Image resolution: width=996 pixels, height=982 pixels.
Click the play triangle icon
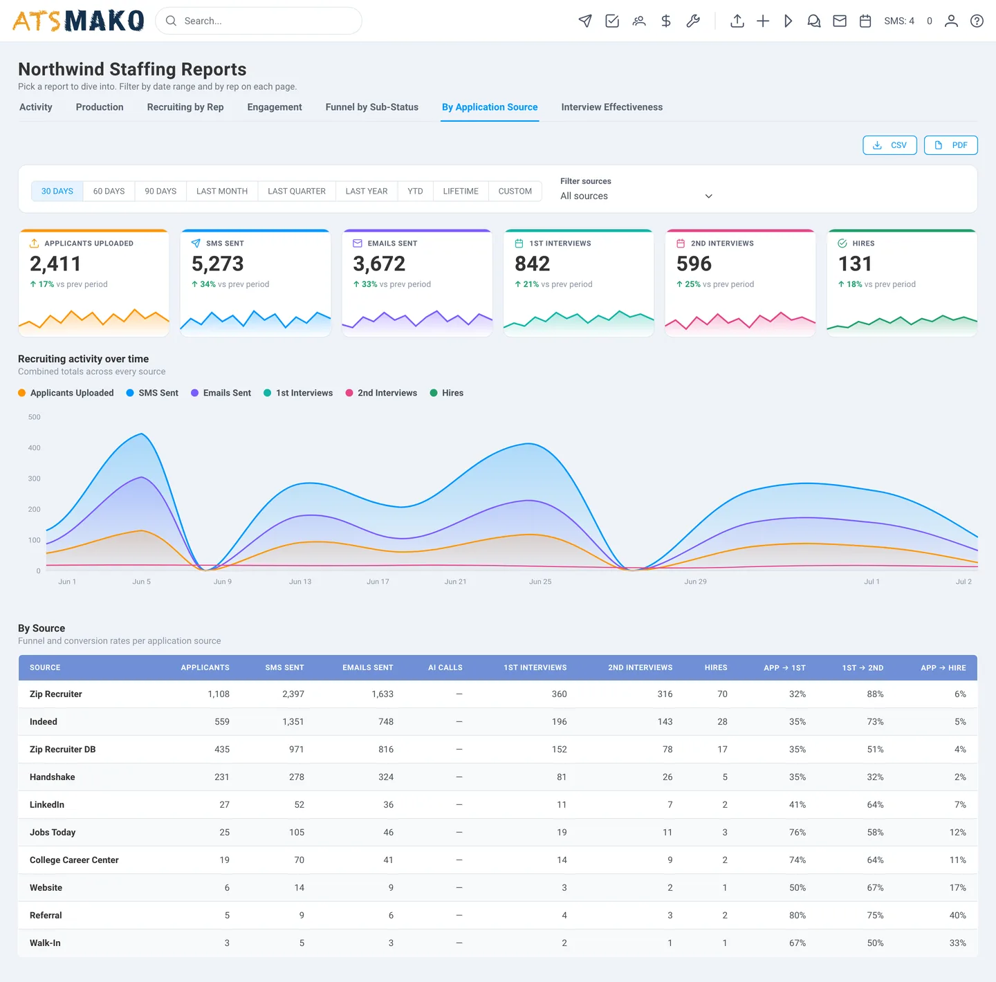coord(788,21)
